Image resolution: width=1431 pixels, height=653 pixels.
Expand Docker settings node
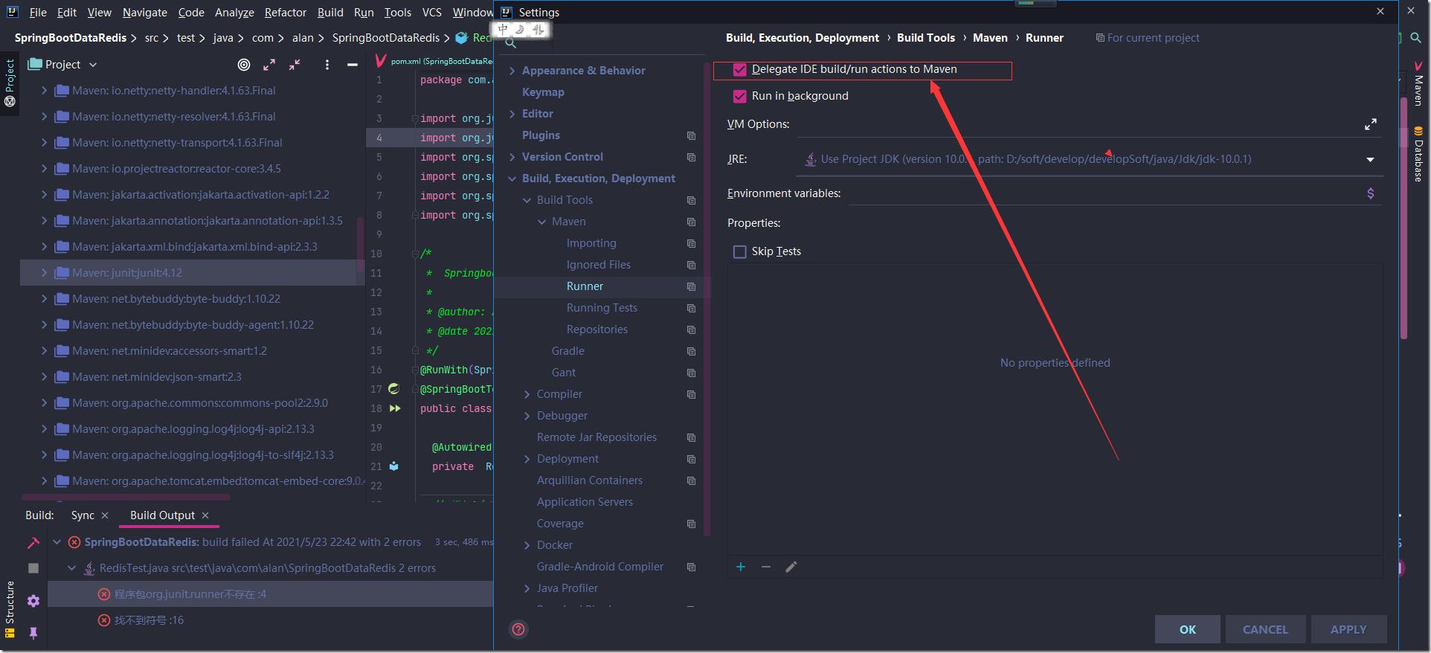point(527,545)
